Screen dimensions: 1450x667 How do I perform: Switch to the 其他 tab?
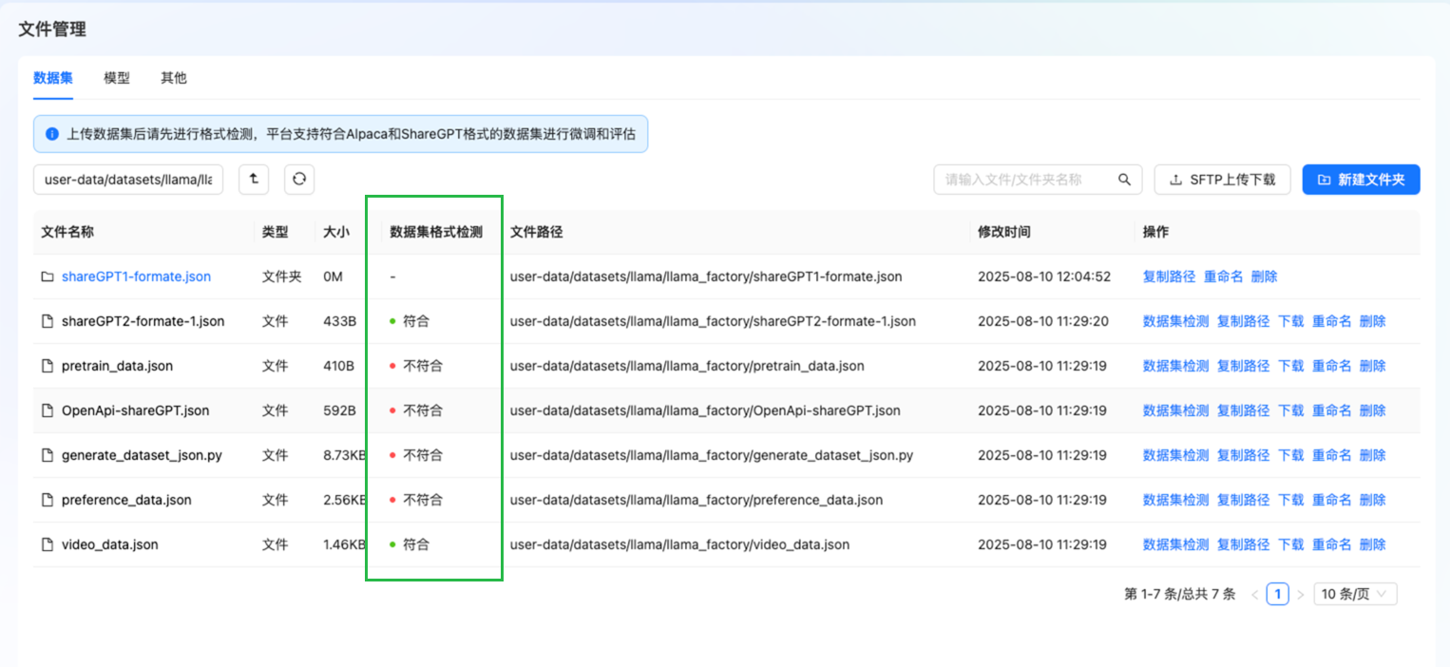pos(174,78)
